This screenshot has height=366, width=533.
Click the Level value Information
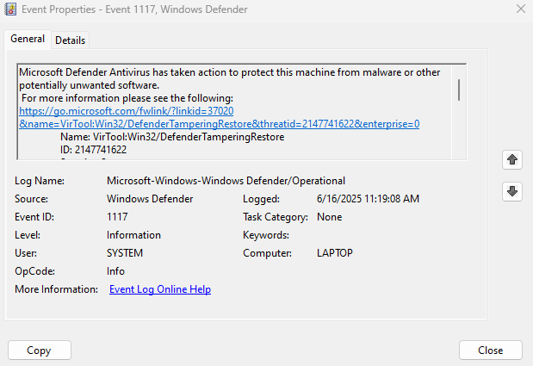click(133, 235)
